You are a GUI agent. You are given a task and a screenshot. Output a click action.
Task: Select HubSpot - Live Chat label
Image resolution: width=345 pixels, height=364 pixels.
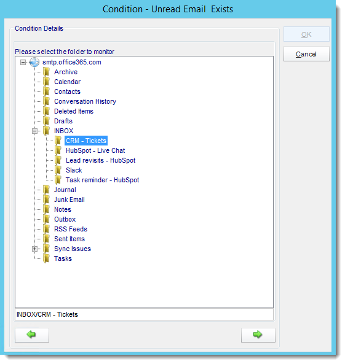(95, 150)
